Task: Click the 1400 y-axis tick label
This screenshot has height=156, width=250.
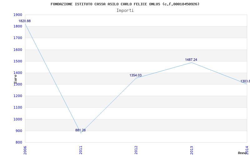Action: click(18, 73)
